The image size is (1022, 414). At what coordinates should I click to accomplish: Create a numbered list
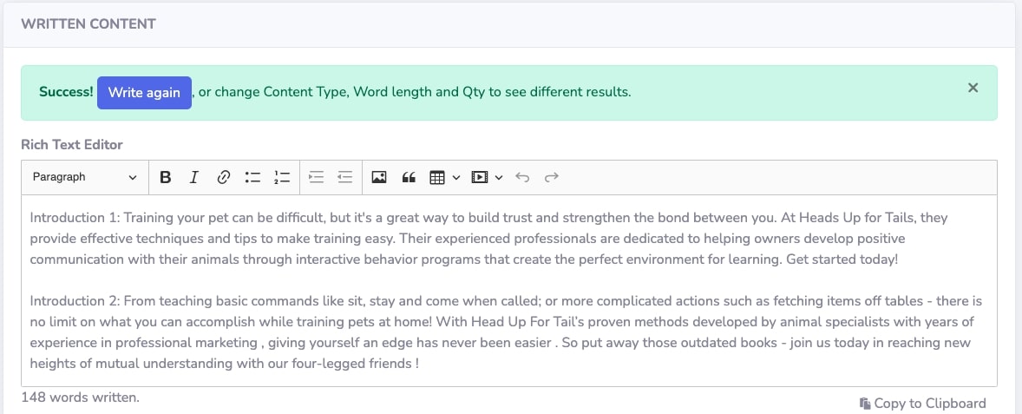click(282, 177)
